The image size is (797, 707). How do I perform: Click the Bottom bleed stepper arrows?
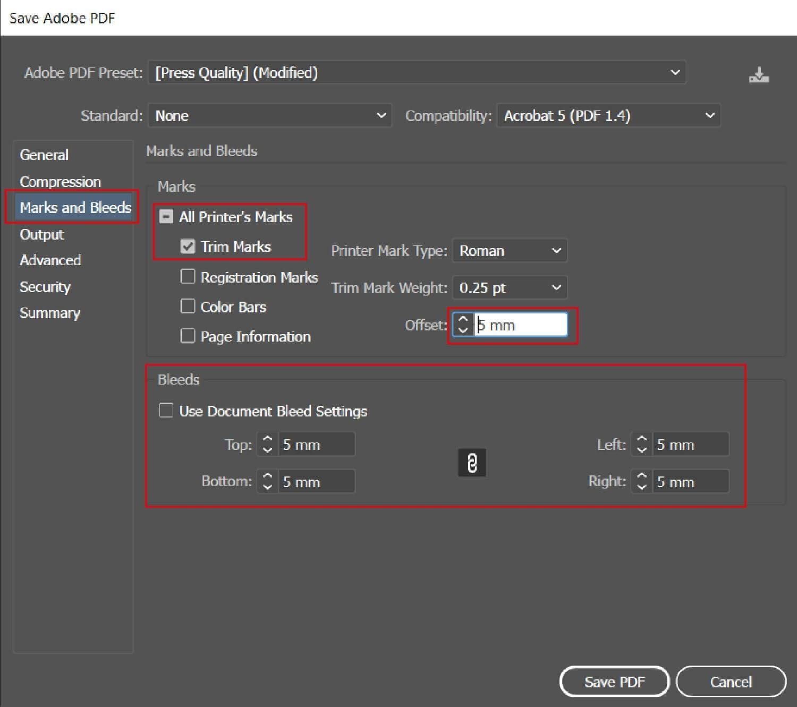(267, 482)
